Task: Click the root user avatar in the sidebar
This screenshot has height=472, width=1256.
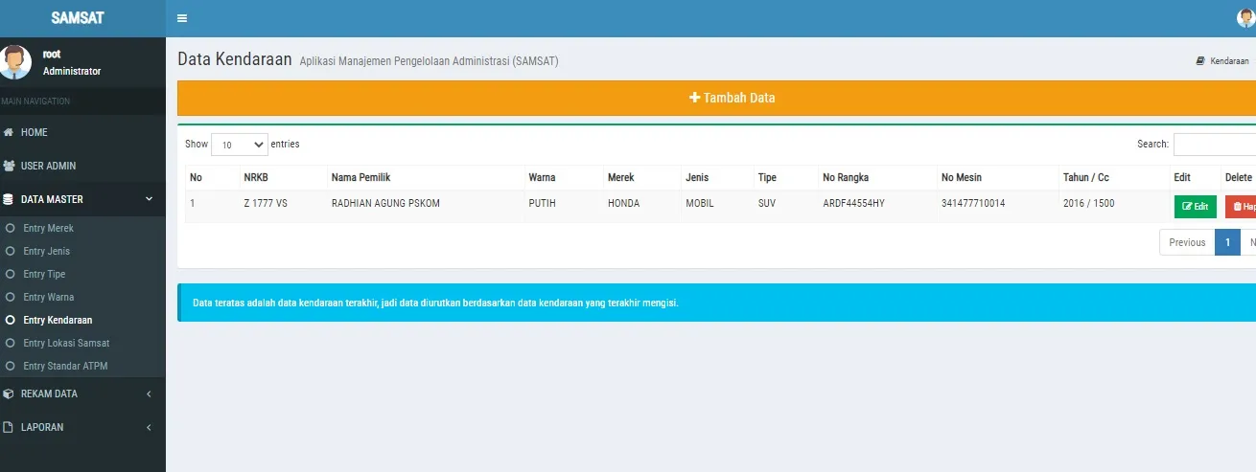Action: (x=15, y=62)
